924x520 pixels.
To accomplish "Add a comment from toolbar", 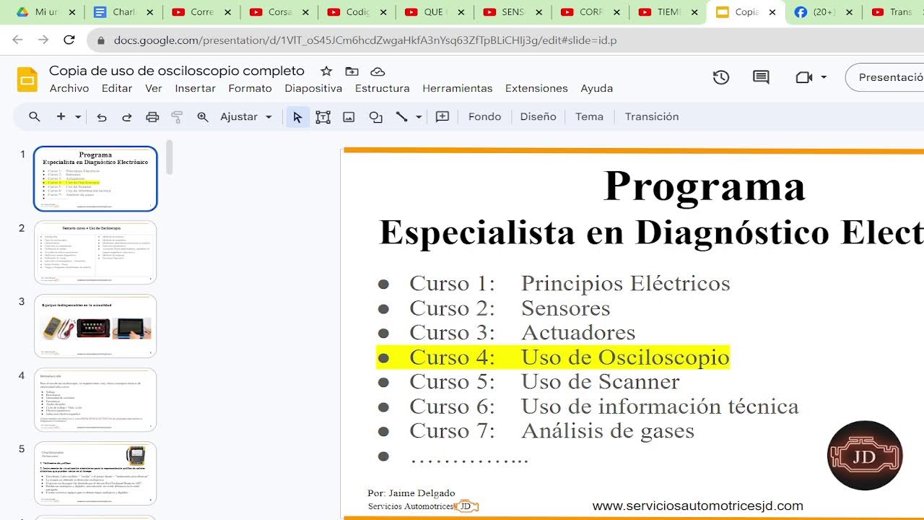I will [x=443, y=116].
